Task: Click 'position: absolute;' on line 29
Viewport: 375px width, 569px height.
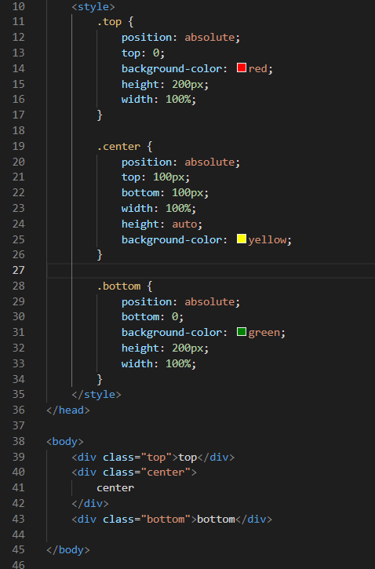Action: (180, 302)
